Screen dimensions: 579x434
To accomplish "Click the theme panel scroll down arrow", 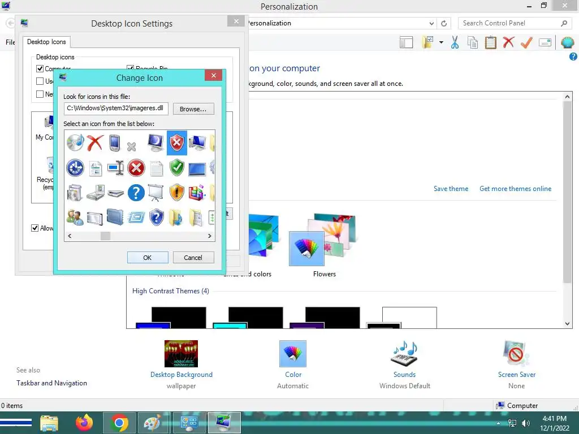I will [567, 324].
